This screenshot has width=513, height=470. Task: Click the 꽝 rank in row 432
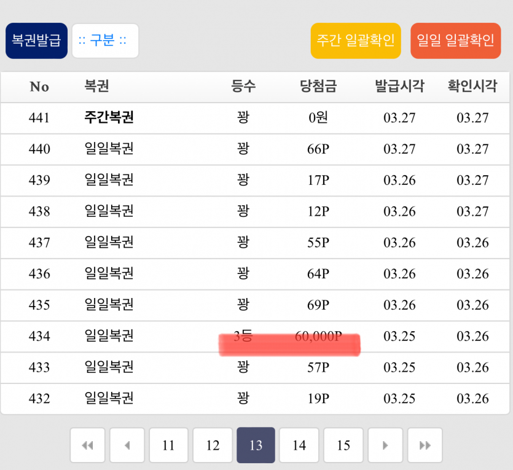point(243,398)
